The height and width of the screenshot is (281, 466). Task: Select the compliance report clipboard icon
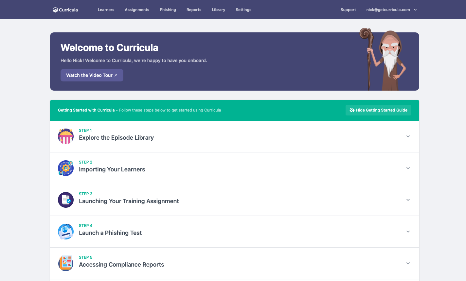65,263
